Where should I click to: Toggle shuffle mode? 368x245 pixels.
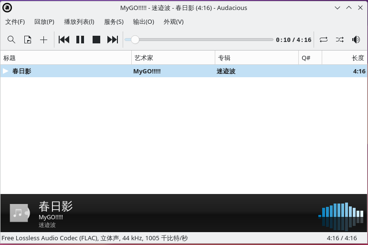340,40
